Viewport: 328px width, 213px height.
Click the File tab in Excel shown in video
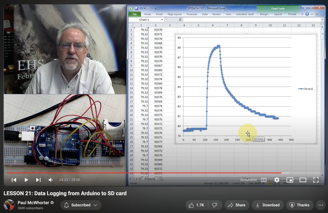[x=135, y=14]
